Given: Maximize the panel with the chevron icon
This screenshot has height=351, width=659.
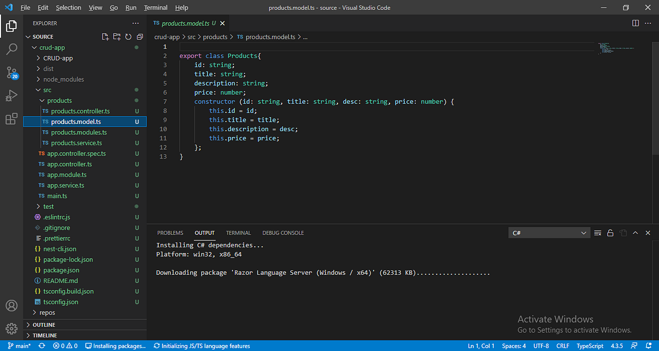Looking at the screenshot, I should [x=635, y=233].
